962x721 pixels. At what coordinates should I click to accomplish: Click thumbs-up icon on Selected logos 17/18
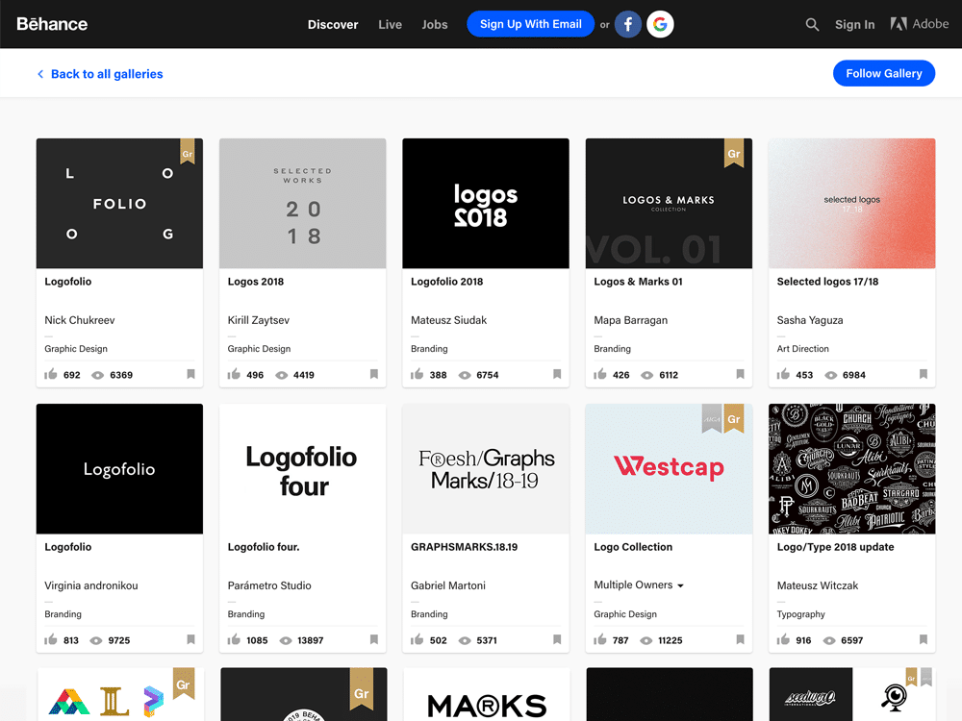point(783,374)
